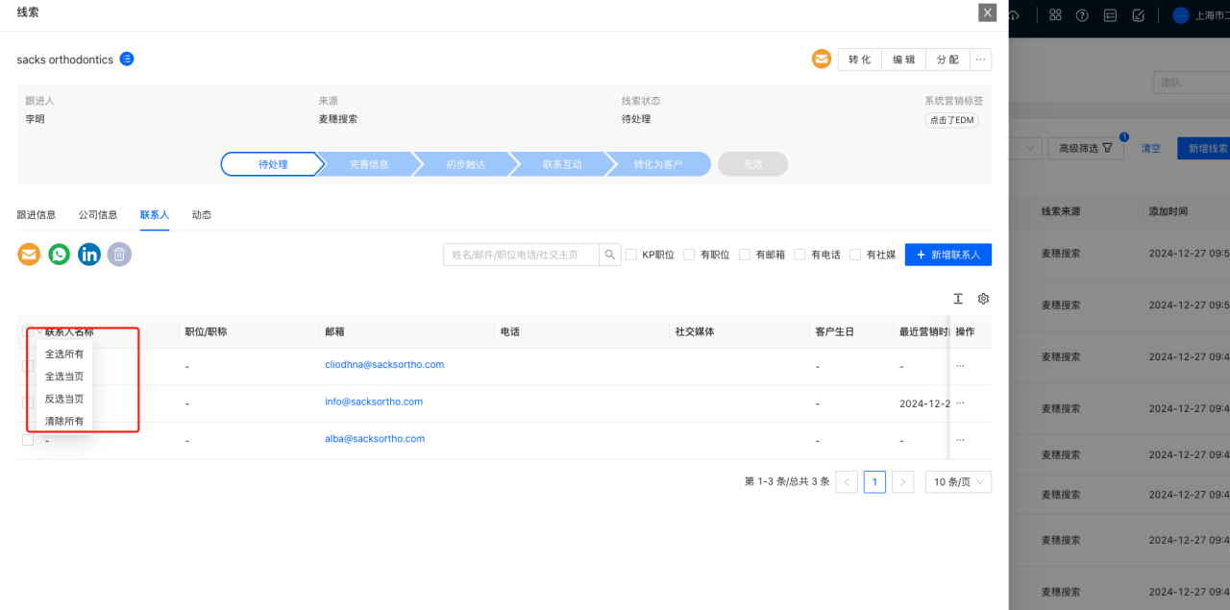This screenshot has width=1230, height=610.
Task: Check the 有职位 filter
Action: pyautogui.click(x=689, y=255)
